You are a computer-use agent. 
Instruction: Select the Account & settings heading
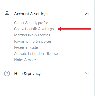[x=31, y=14]
